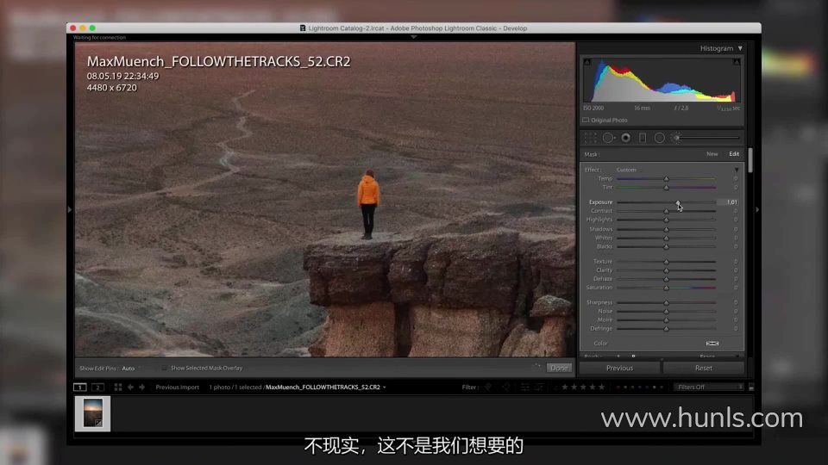Adjust the Texture slider
The height and width of the screenshot is (465, 828).
(667, 262)
